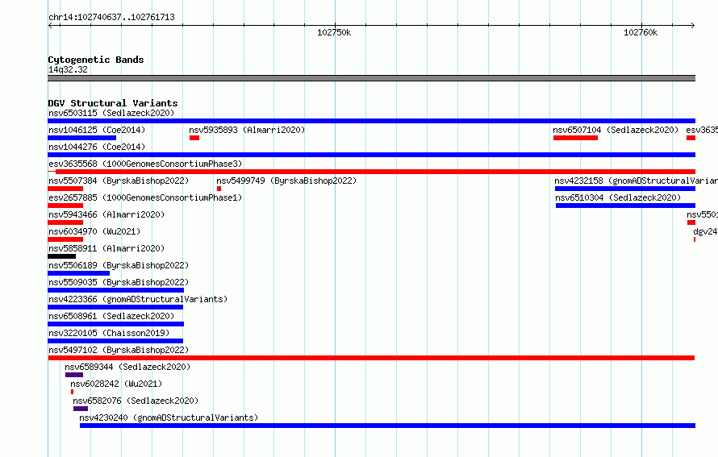Click the purple bar under nsv6582076
This screenshot has height=457, width=718.
[x=81, y=409]
